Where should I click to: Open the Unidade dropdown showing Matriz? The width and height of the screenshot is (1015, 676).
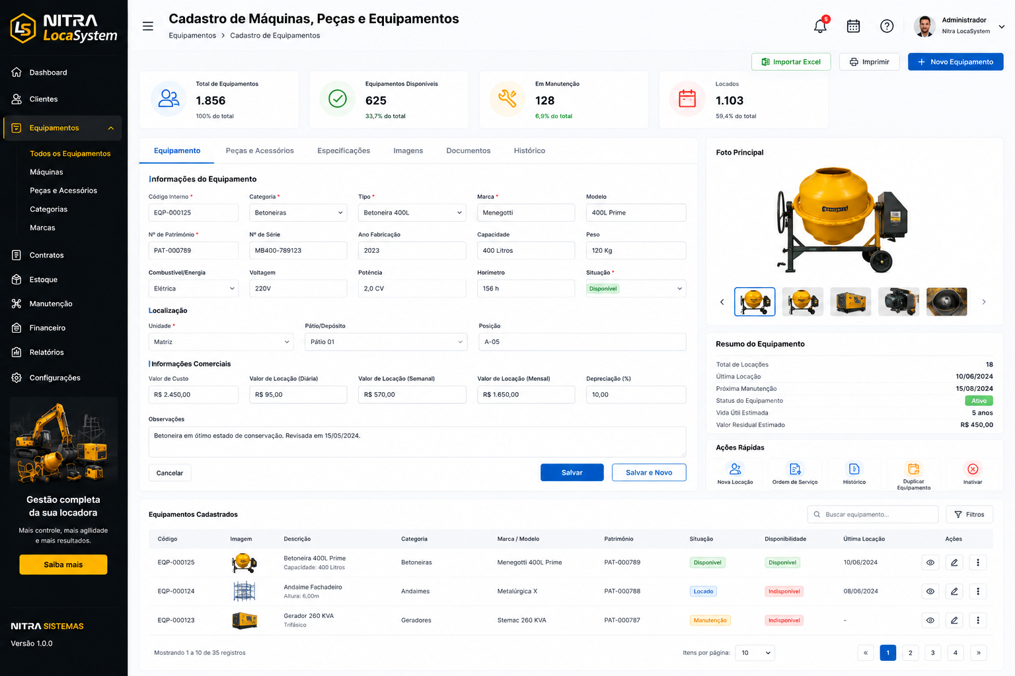[221, 342]
